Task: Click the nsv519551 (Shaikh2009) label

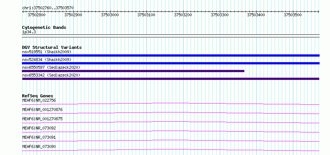Action: [x=47, y=52]
